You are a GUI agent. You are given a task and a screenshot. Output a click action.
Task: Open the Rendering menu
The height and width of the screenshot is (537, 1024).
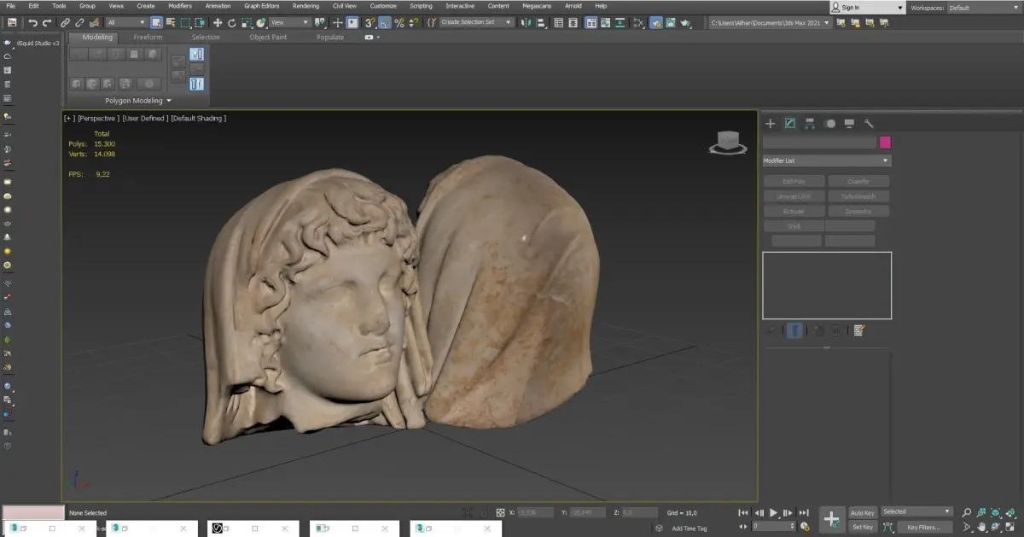[x=305, y=6]
